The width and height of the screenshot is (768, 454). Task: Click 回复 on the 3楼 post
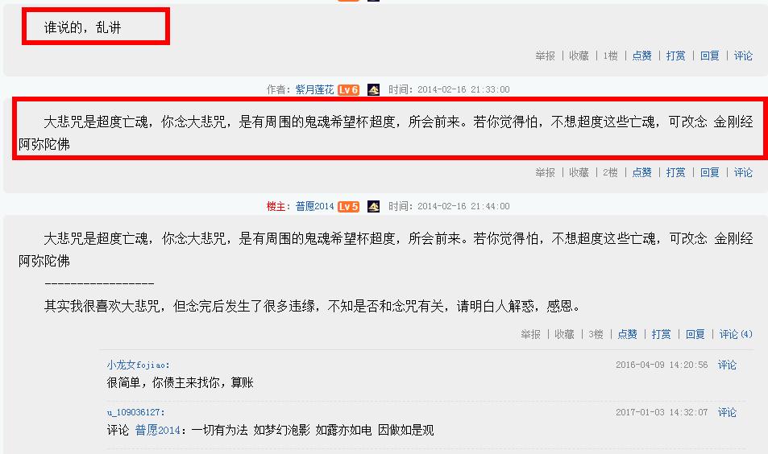point(695,334)
